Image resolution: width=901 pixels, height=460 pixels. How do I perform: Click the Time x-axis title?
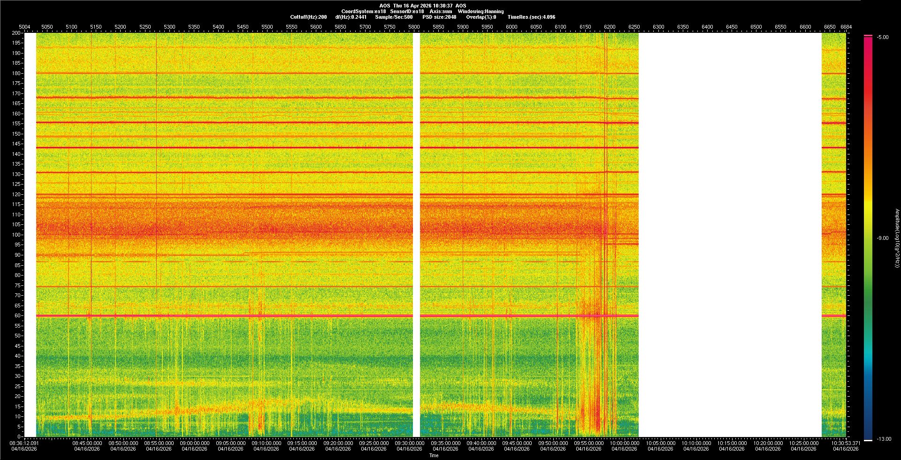(x=434, y=455)
